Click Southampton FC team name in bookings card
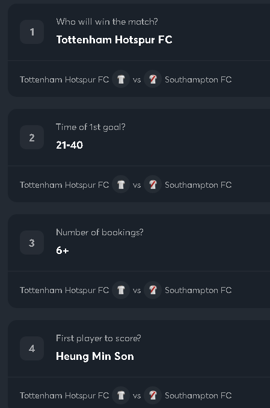This screenshot has height=408, width=270. tap(198, 290)
